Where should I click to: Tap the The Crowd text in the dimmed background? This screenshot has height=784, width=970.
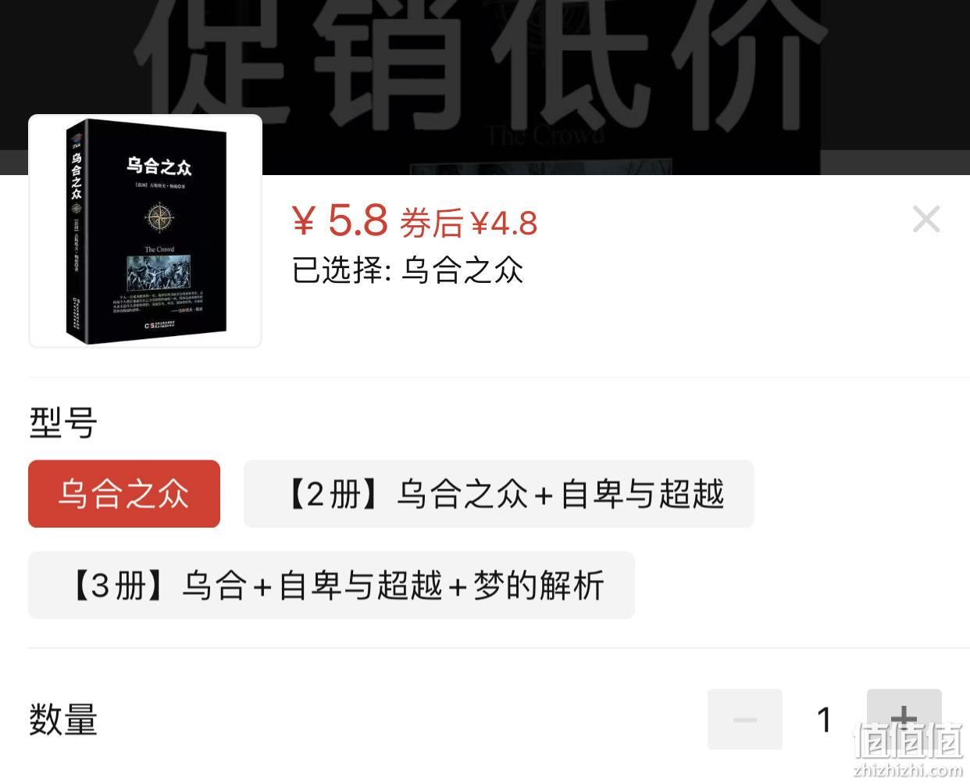click(544, 135)
